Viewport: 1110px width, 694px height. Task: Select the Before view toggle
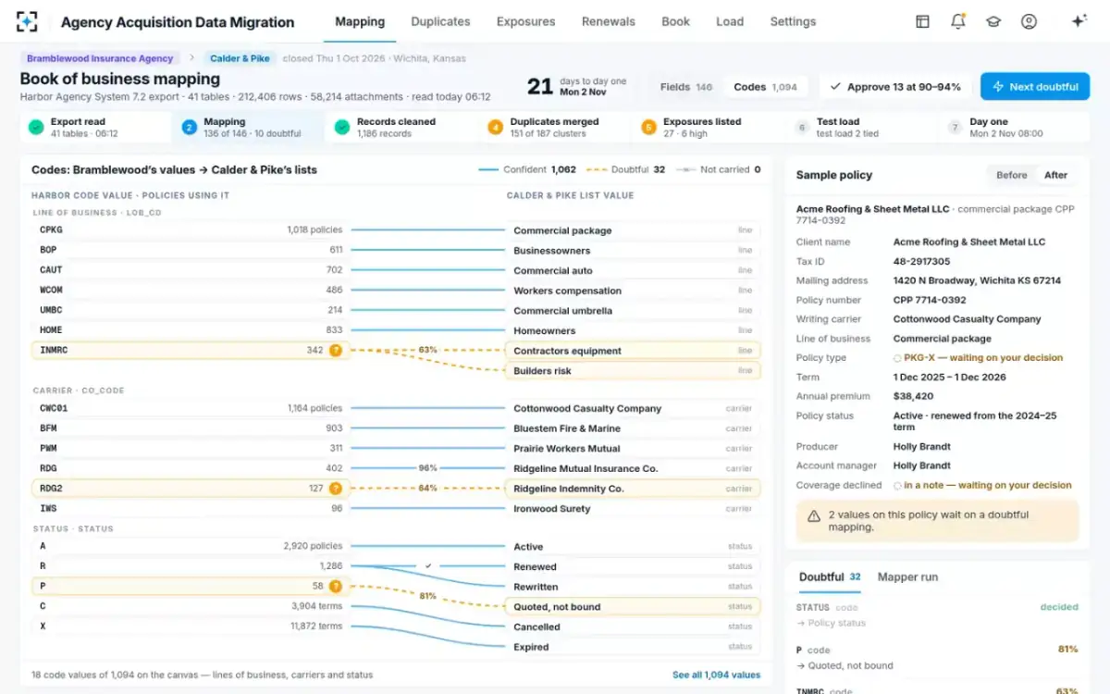click(x=1012, y=175)
